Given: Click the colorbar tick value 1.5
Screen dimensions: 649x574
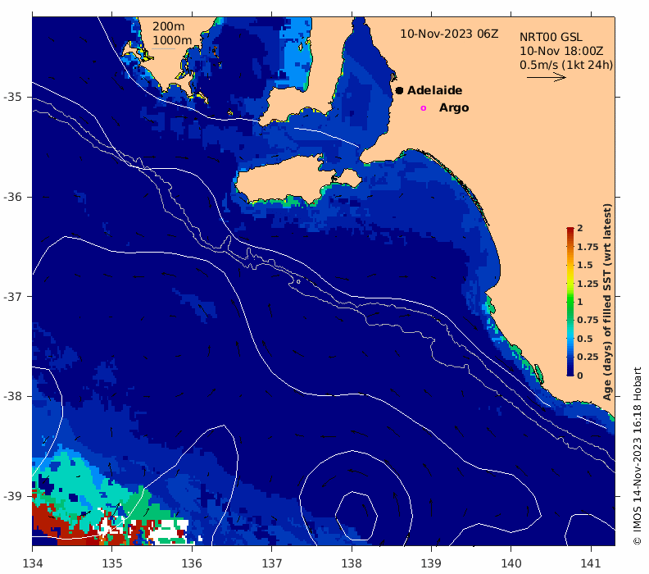Looking at the screenshot, I should (585, 265).
